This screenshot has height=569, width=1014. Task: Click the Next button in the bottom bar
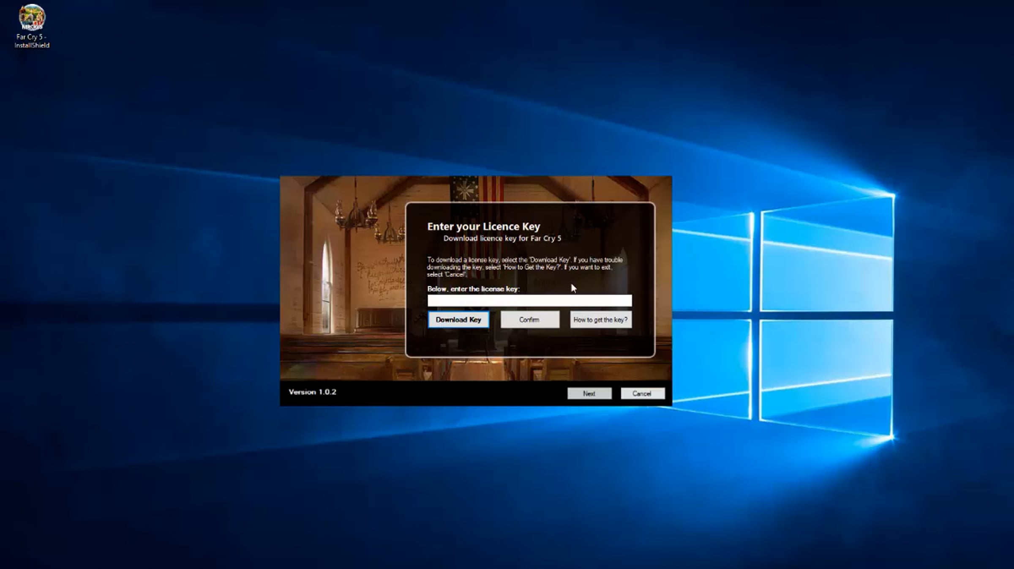[x=589, y=393]
